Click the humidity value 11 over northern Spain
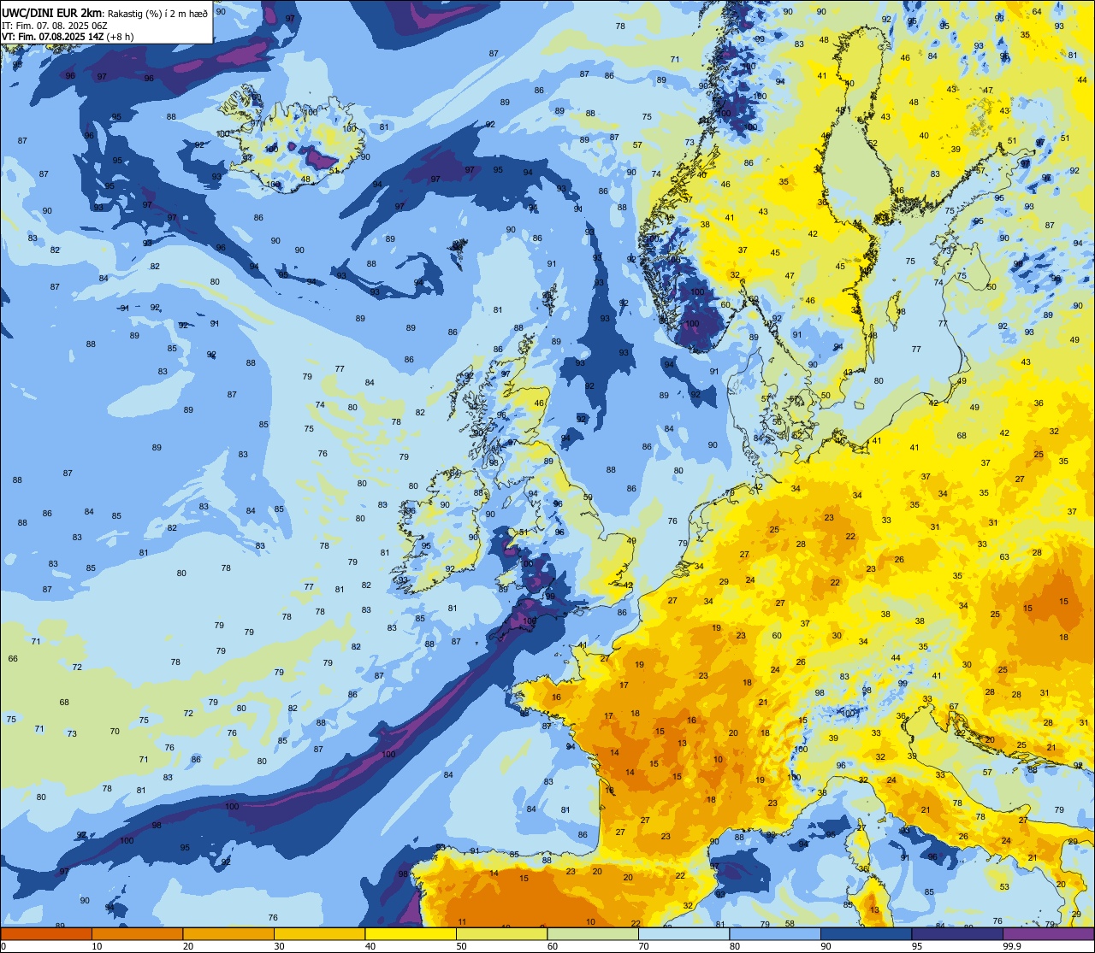Screen dimensions: 1095x953 462,921
